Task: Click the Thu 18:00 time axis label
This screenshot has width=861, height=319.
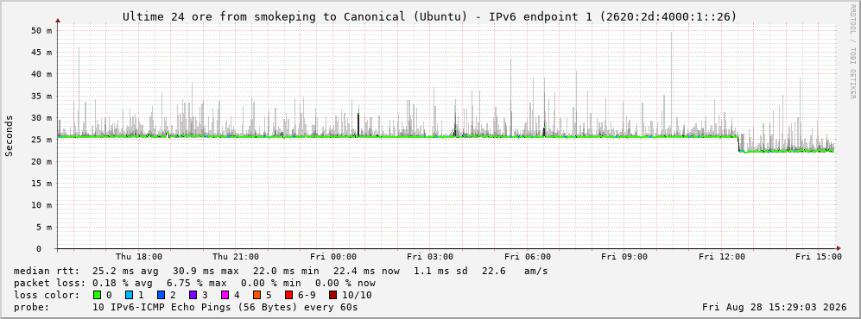Action: click(139, 257)
